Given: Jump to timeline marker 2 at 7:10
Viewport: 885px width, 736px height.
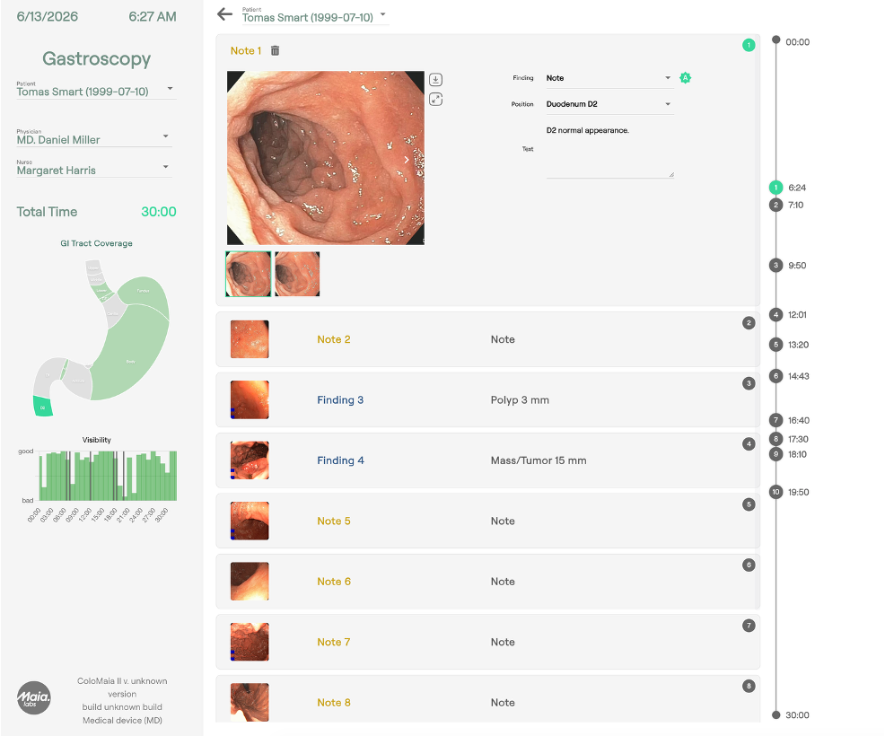Looking at the screenshot, I should (x=776, y=205).
